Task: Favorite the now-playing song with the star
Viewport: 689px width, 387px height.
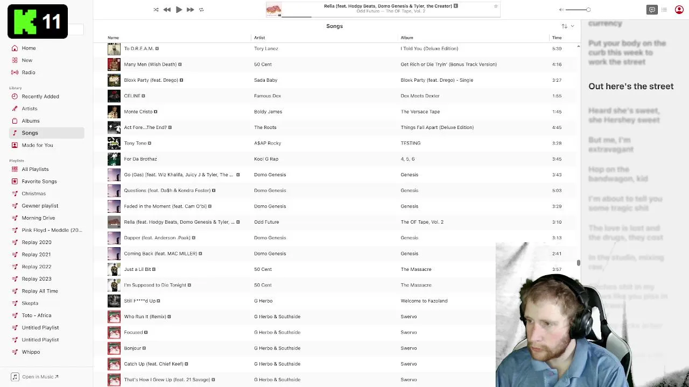Action: [496, 6]
